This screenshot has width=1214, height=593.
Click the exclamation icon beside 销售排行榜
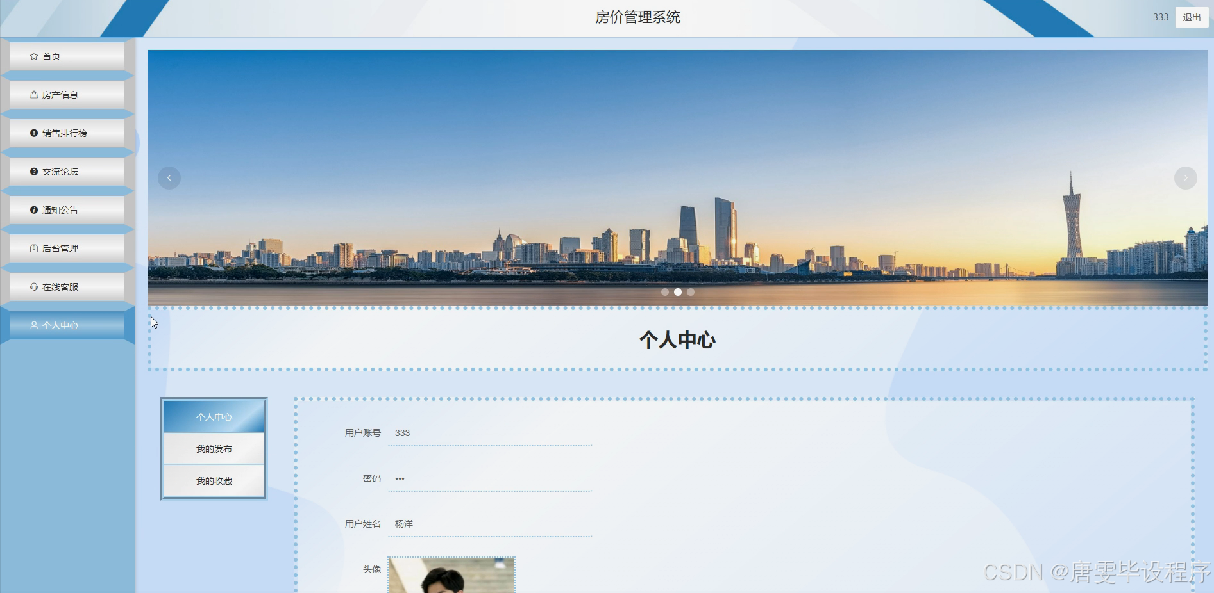tap(34, 133)
